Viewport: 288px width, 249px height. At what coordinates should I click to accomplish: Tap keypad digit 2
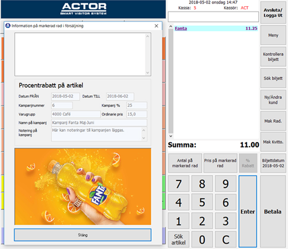pyautogui.click(x=202, y=221)
